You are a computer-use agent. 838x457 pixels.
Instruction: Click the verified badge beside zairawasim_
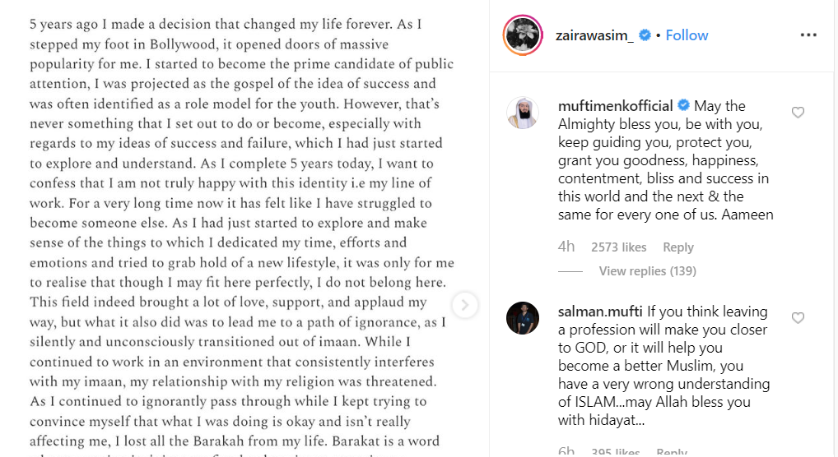(646, 35)
